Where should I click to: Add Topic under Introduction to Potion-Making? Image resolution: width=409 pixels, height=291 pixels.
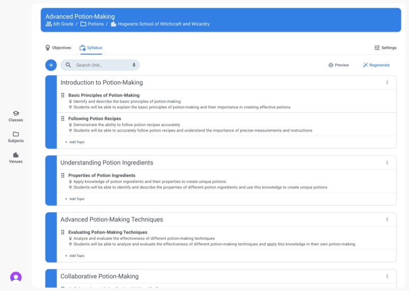tap(75, 142)
